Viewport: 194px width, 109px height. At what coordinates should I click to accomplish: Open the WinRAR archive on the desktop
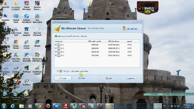click(x=112, y=5)
